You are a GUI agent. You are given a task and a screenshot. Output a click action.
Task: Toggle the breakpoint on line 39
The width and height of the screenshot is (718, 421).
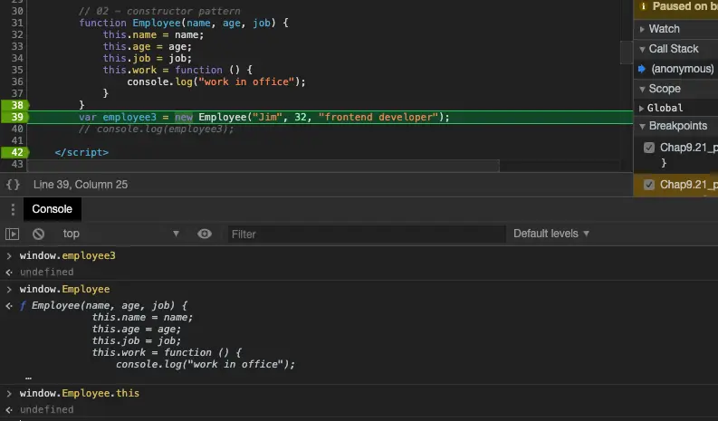coord(15,117)
